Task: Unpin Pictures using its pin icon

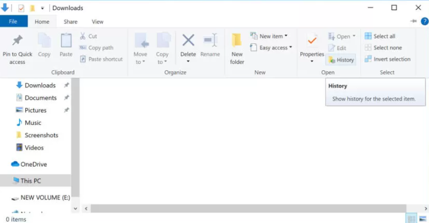Action: pyautogui.click(x=66, y=110)
